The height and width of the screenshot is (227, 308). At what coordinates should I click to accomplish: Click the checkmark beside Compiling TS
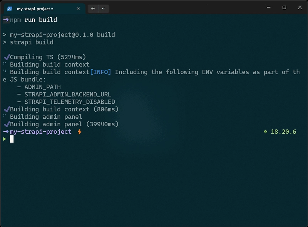click(7, 57)
